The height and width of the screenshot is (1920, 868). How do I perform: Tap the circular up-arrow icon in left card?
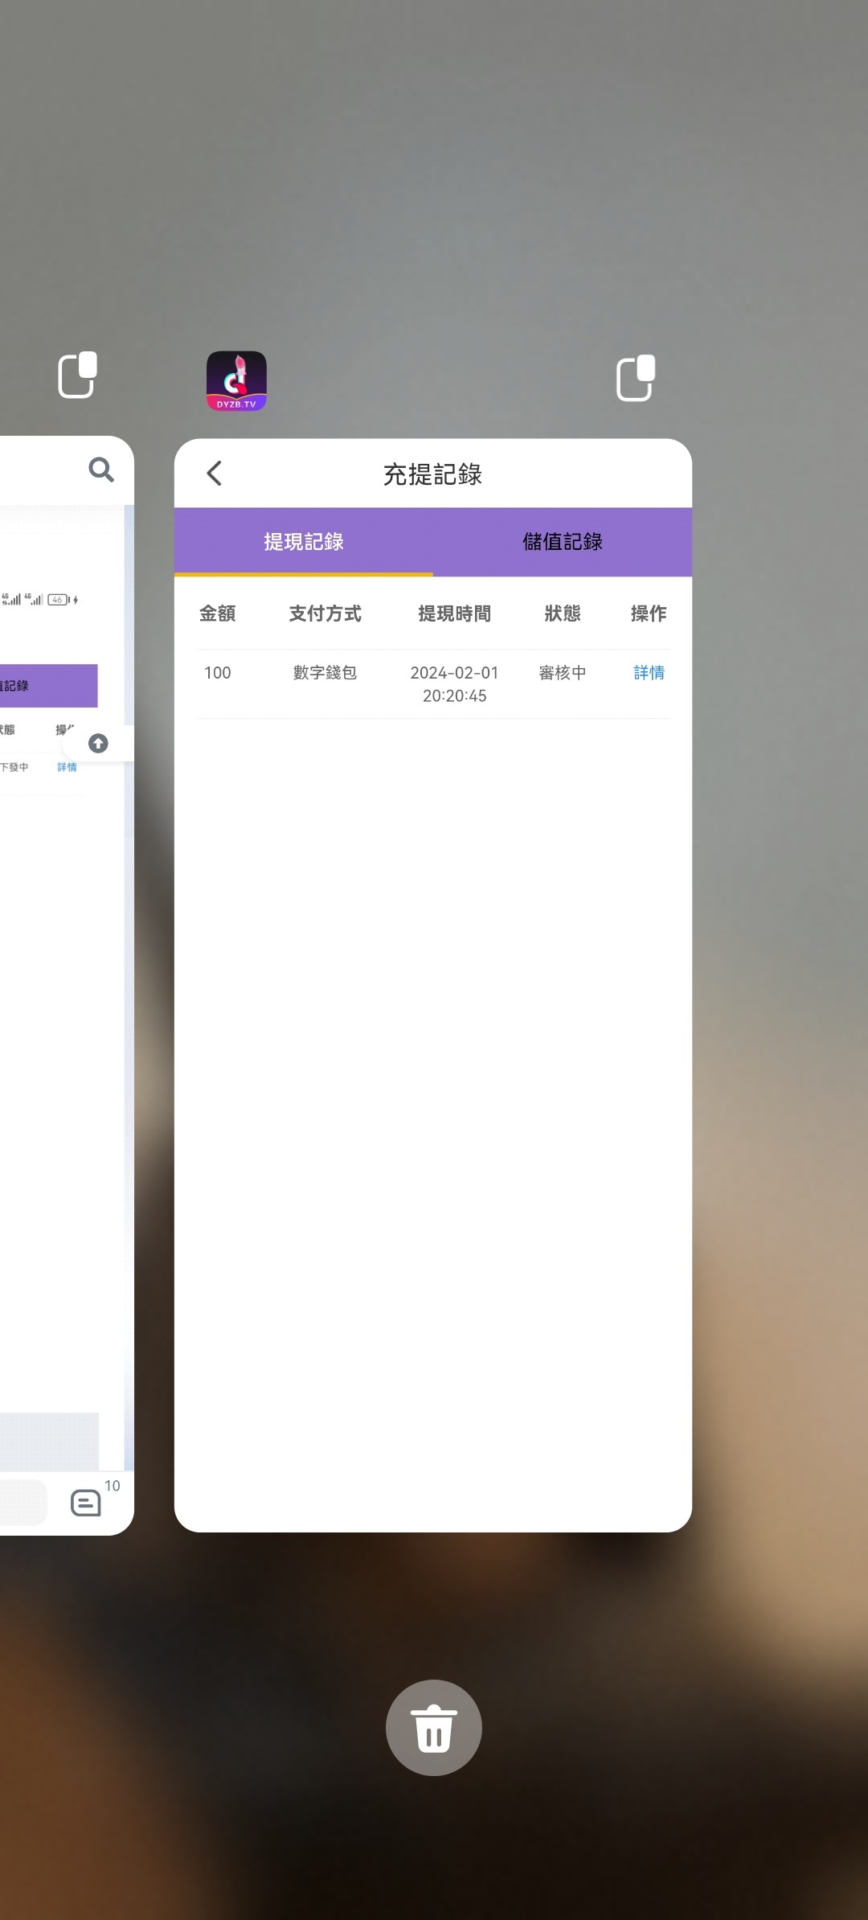98,743
